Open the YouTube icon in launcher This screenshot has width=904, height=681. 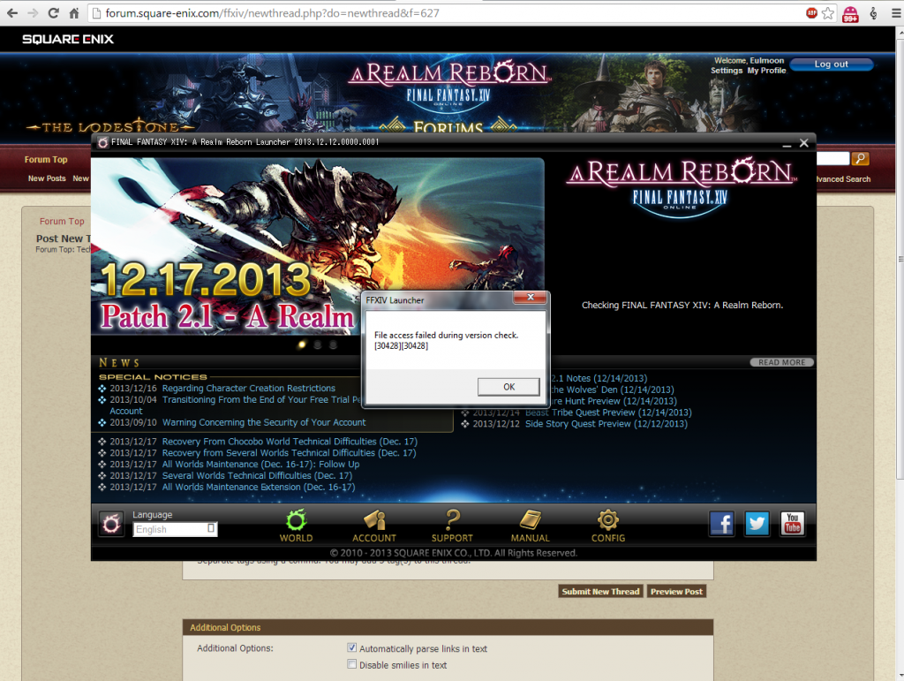pyautogui.click(x=793, y=524)
